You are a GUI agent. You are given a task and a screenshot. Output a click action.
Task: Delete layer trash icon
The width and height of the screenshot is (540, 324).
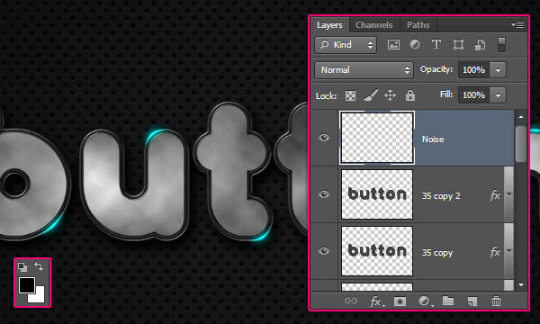(496, 301)
